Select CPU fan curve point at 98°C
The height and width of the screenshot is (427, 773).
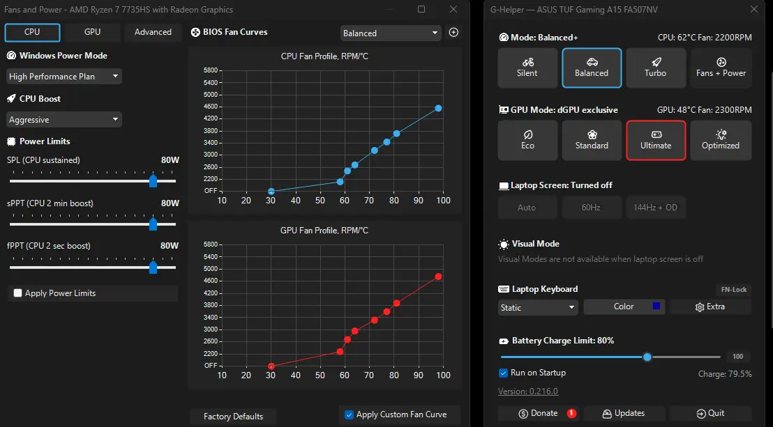point(438,109)
